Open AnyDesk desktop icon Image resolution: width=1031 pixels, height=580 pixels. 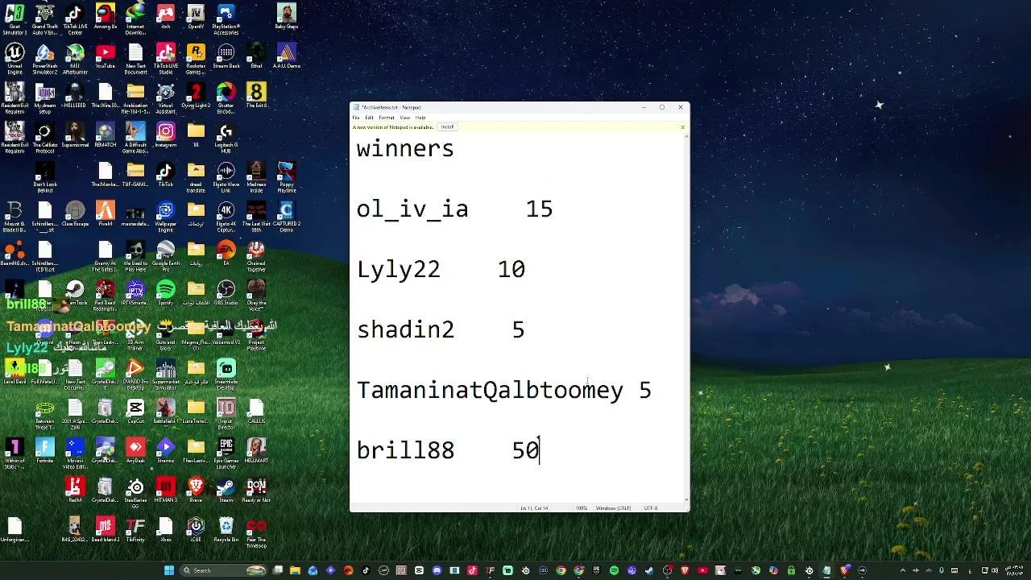tap(135, 452)
